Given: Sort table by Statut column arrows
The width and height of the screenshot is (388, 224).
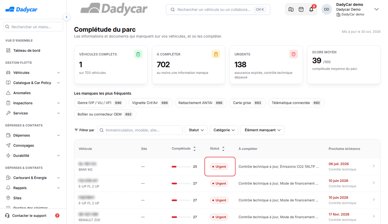Looking at the screenshot, I should click(x=223, y=149).
